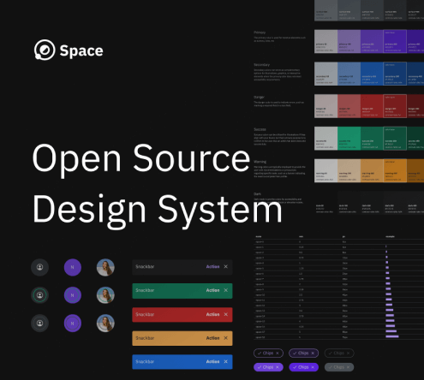Image resolution: width=424 pixels, height=380 pixels.
Task: Toggle checkmark on light purple filled Chips
Action: point(260,367)
